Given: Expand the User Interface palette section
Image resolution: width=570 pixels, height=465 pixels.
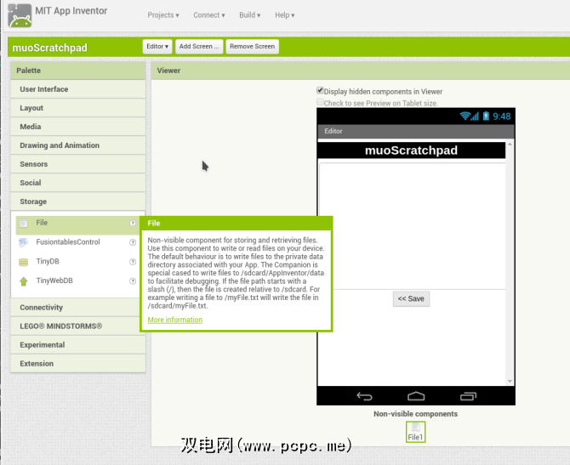Looking at the screenshot, I should coord(78,89).
